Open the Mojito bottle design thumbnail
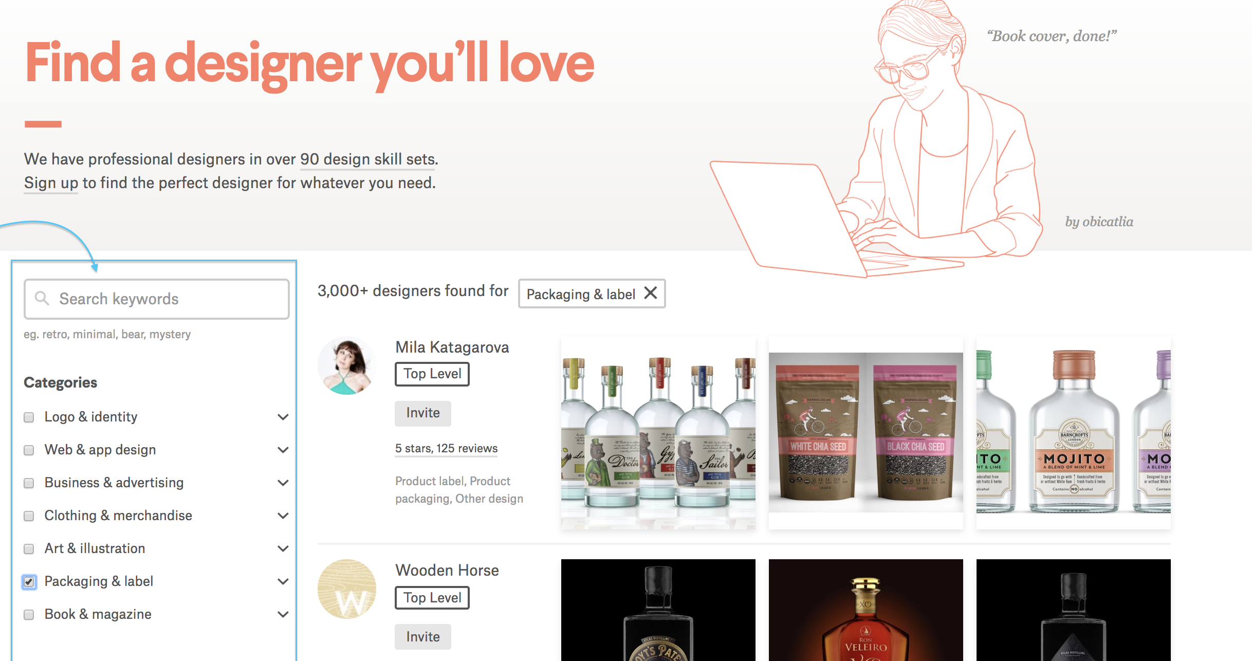Viewport: 1252px width, 661px height. (1073, 433)
